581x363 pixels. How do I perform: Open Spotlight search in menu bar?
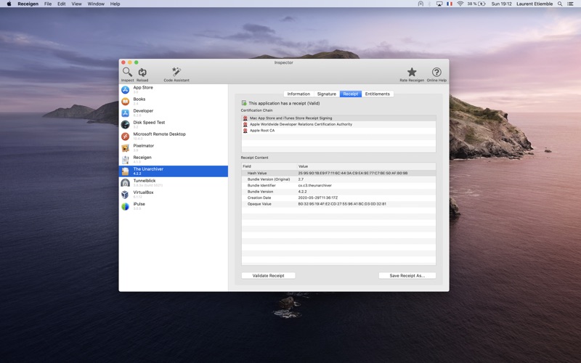click(x=560, y=4)
